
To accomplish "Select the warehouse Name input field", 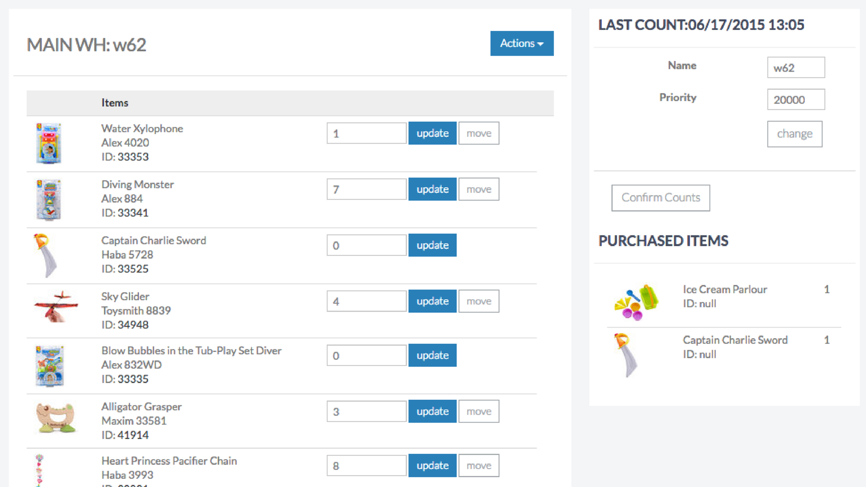I will coord(796,67).
